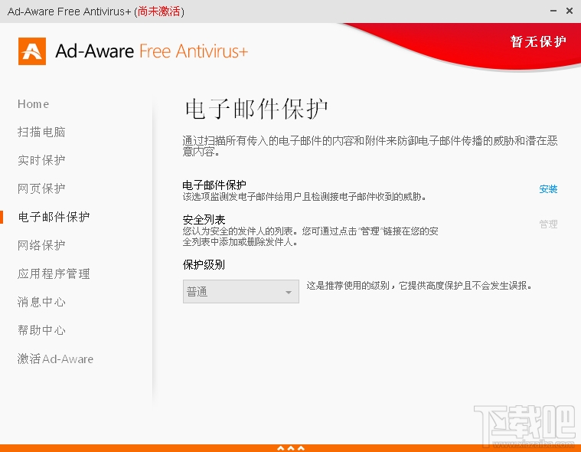Click the 电子邮件保护 page heading
The image size is (581, 452).
point(256,109)
